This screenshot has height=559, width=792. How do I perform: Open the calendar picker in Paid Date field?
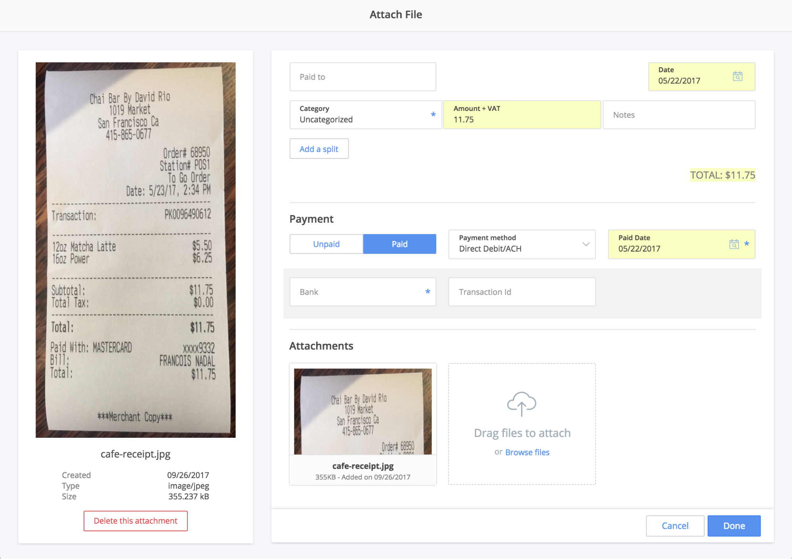(734, 244)
